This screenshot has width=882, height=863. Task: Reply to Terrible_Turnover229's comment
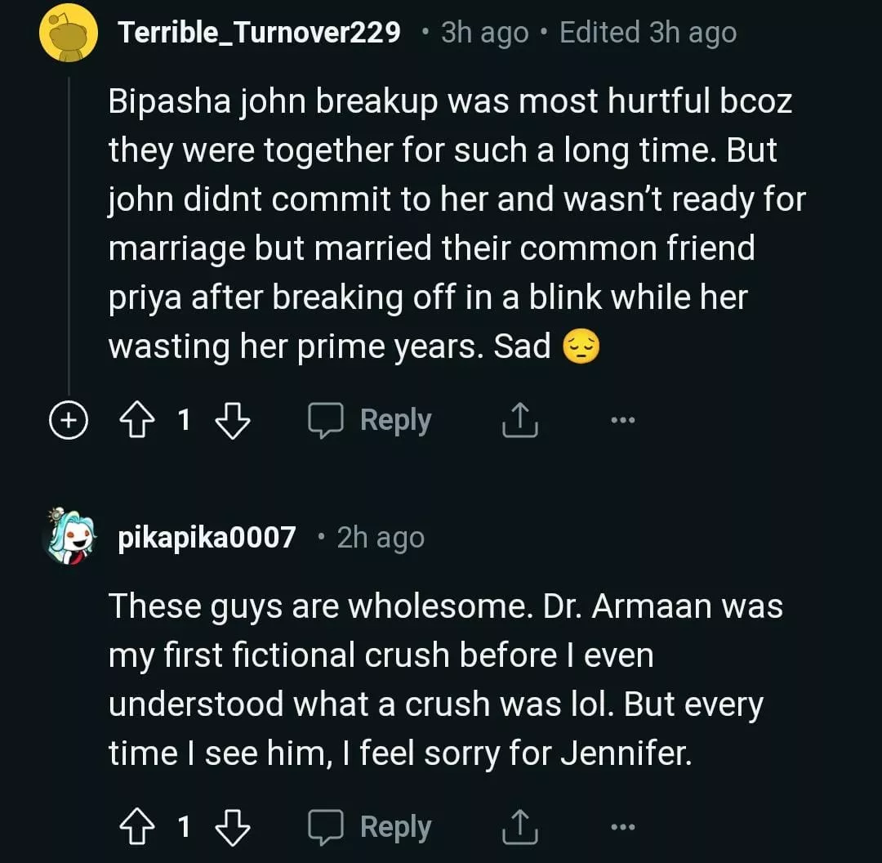[x=370, y=420]
